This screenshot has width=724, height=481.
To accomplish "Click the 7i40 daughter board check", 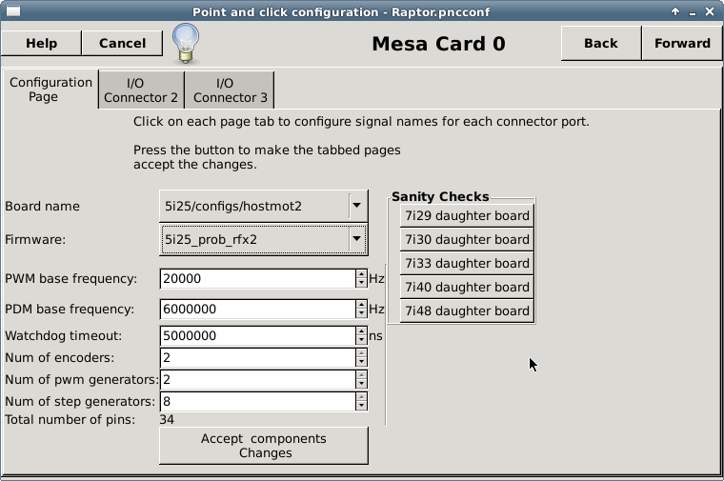I will pyautogui.click(x=467, y=287).
